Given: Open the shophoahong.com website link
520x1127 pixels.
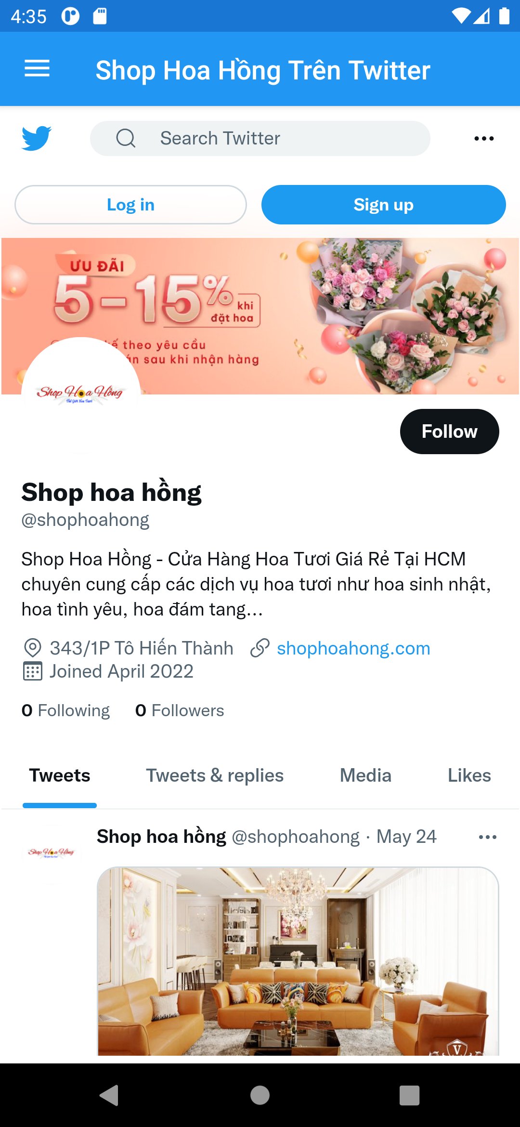Looking at the screenshot, I should click(353, 648).
